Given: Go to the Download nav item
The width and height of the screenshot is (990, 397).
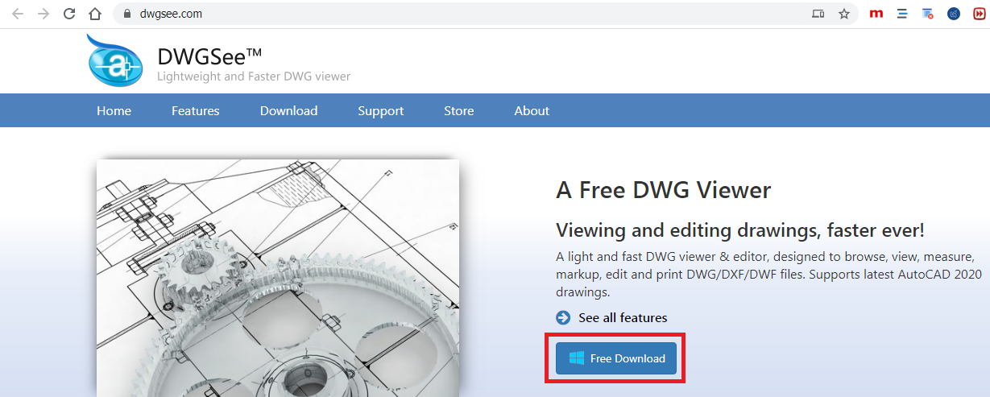Looking at the screenshot, I should pyautogui.click(x=288, y=111).
